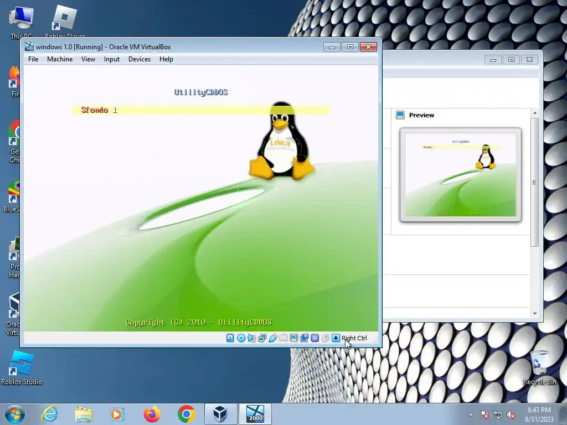Click the Preview section heading text

[421, 115]
